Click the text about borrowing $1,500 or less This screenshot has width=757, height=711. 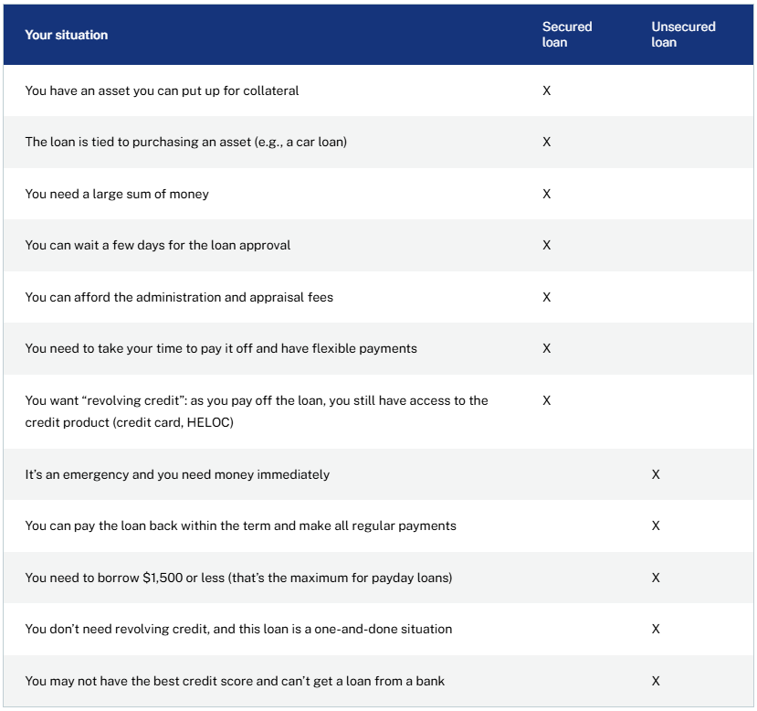[238, 578]
